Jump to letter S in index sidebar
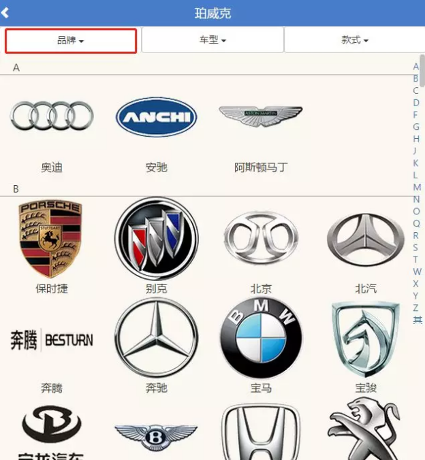 pos(415,247)
